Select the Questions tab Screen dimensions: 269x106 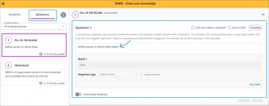[43, 15]
